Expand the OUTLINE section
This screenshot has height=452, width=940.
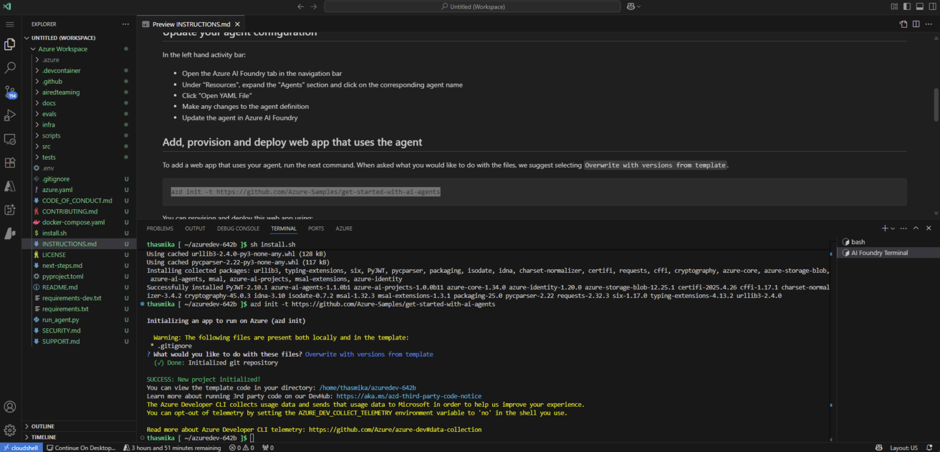click(x=43, y=426)
